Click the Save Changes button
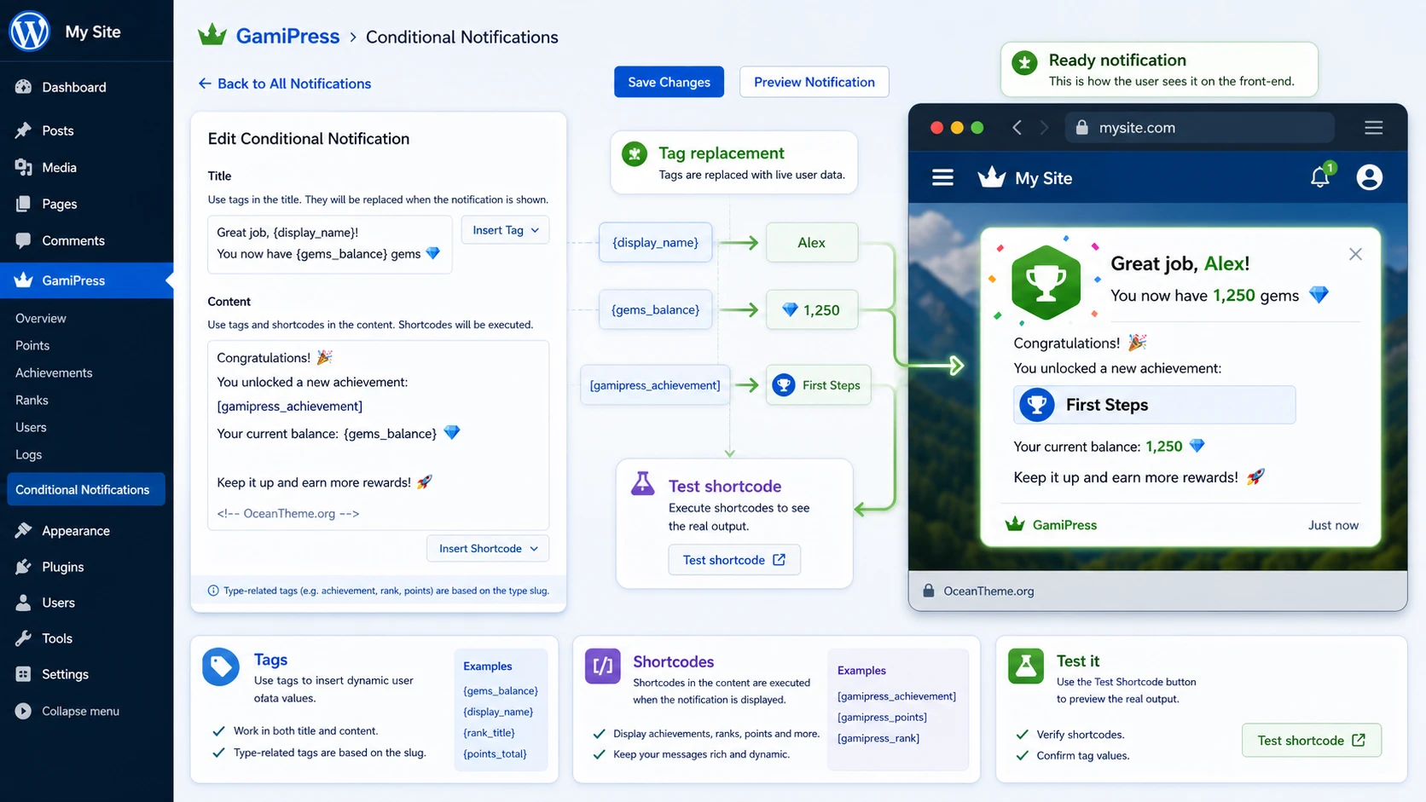The width and height of the screenshot is (1426, 802). coord(669,82)
